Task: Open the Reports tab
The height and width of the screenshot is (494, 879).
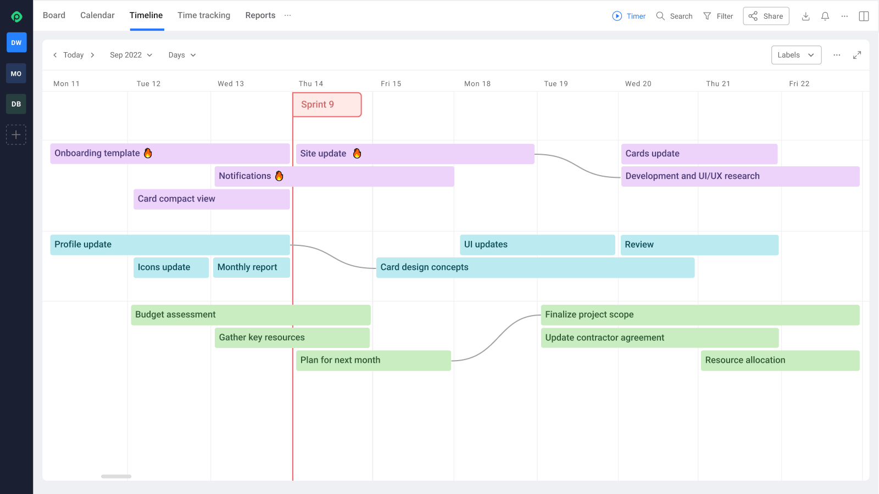Action: pos(260,15)
